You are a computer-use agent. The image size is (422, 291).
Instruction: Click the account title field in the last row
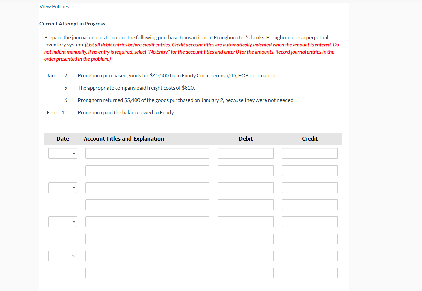(147, 273)
